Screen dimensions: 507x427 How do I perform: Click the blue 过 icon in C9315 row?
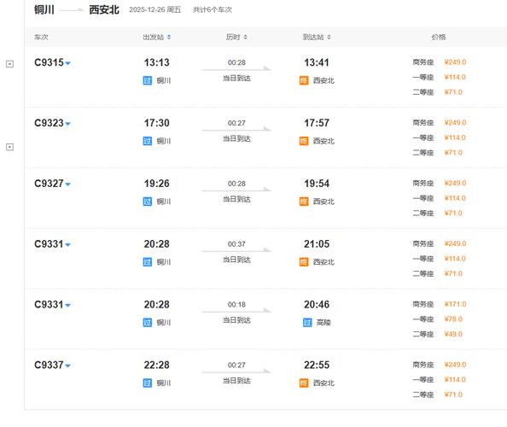[x=147, y=80]
